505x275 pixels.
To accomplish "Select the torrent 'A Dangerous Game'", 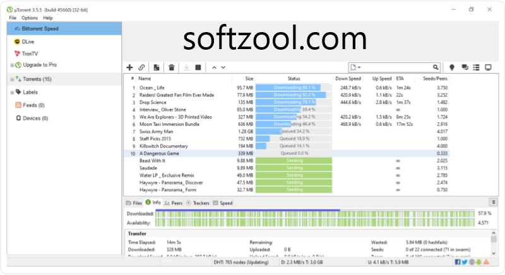I will tap(287, 154).
